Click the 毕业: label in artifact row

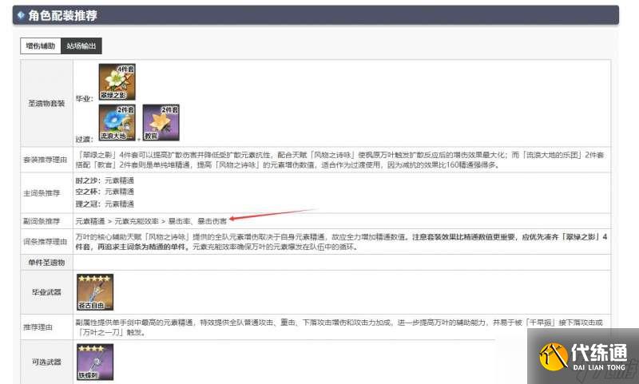85,98
